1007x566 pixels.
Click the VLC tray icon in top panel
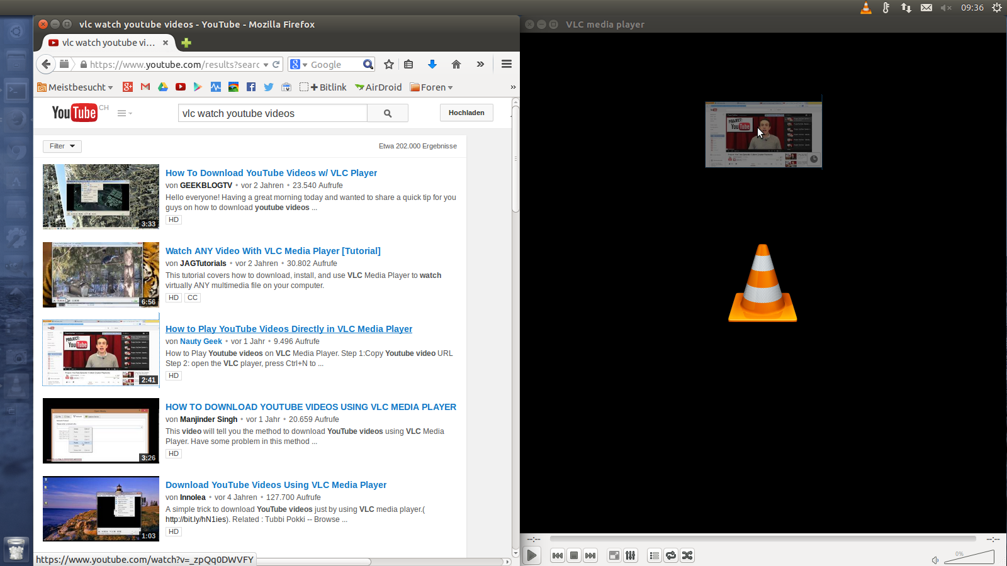tap(866, 8)
